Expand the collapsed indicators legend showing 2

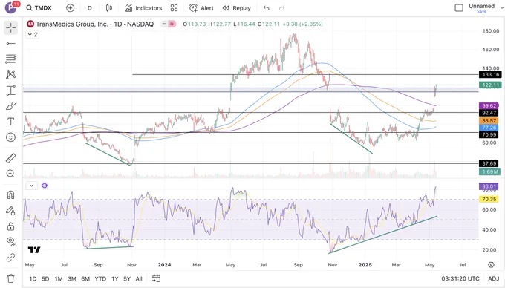32,34
